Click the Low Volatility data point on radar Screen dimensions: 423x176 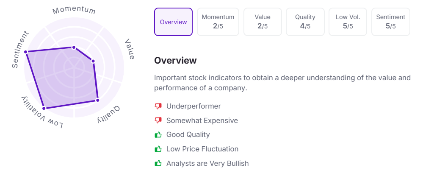44,108
